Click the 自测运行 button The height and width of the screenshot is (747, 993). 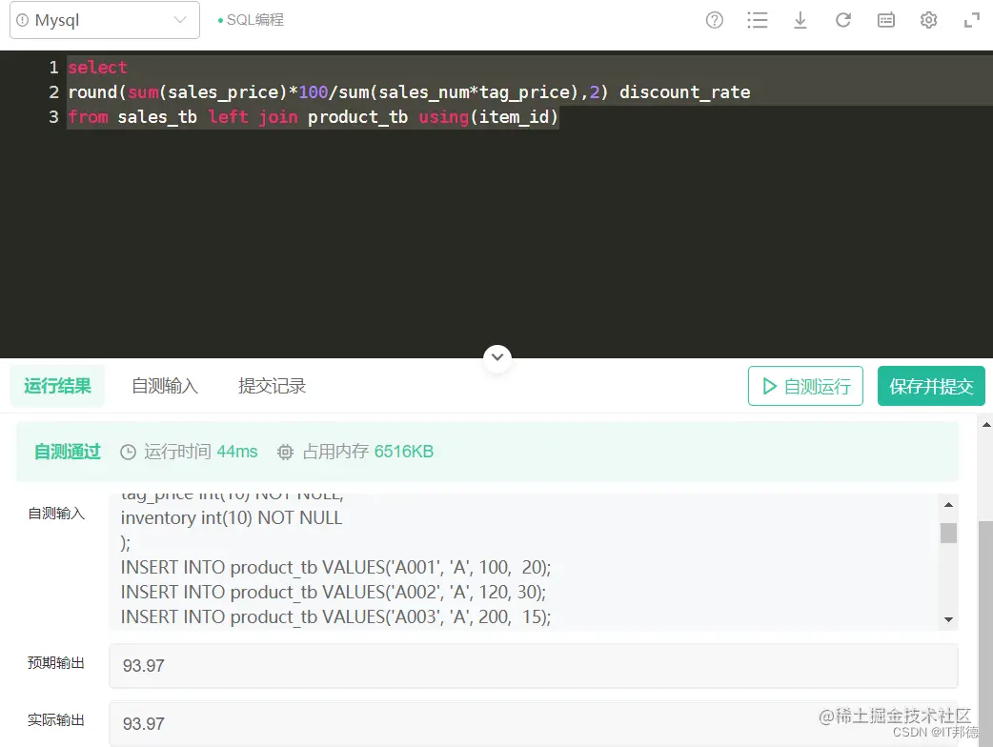coord(805,386)
